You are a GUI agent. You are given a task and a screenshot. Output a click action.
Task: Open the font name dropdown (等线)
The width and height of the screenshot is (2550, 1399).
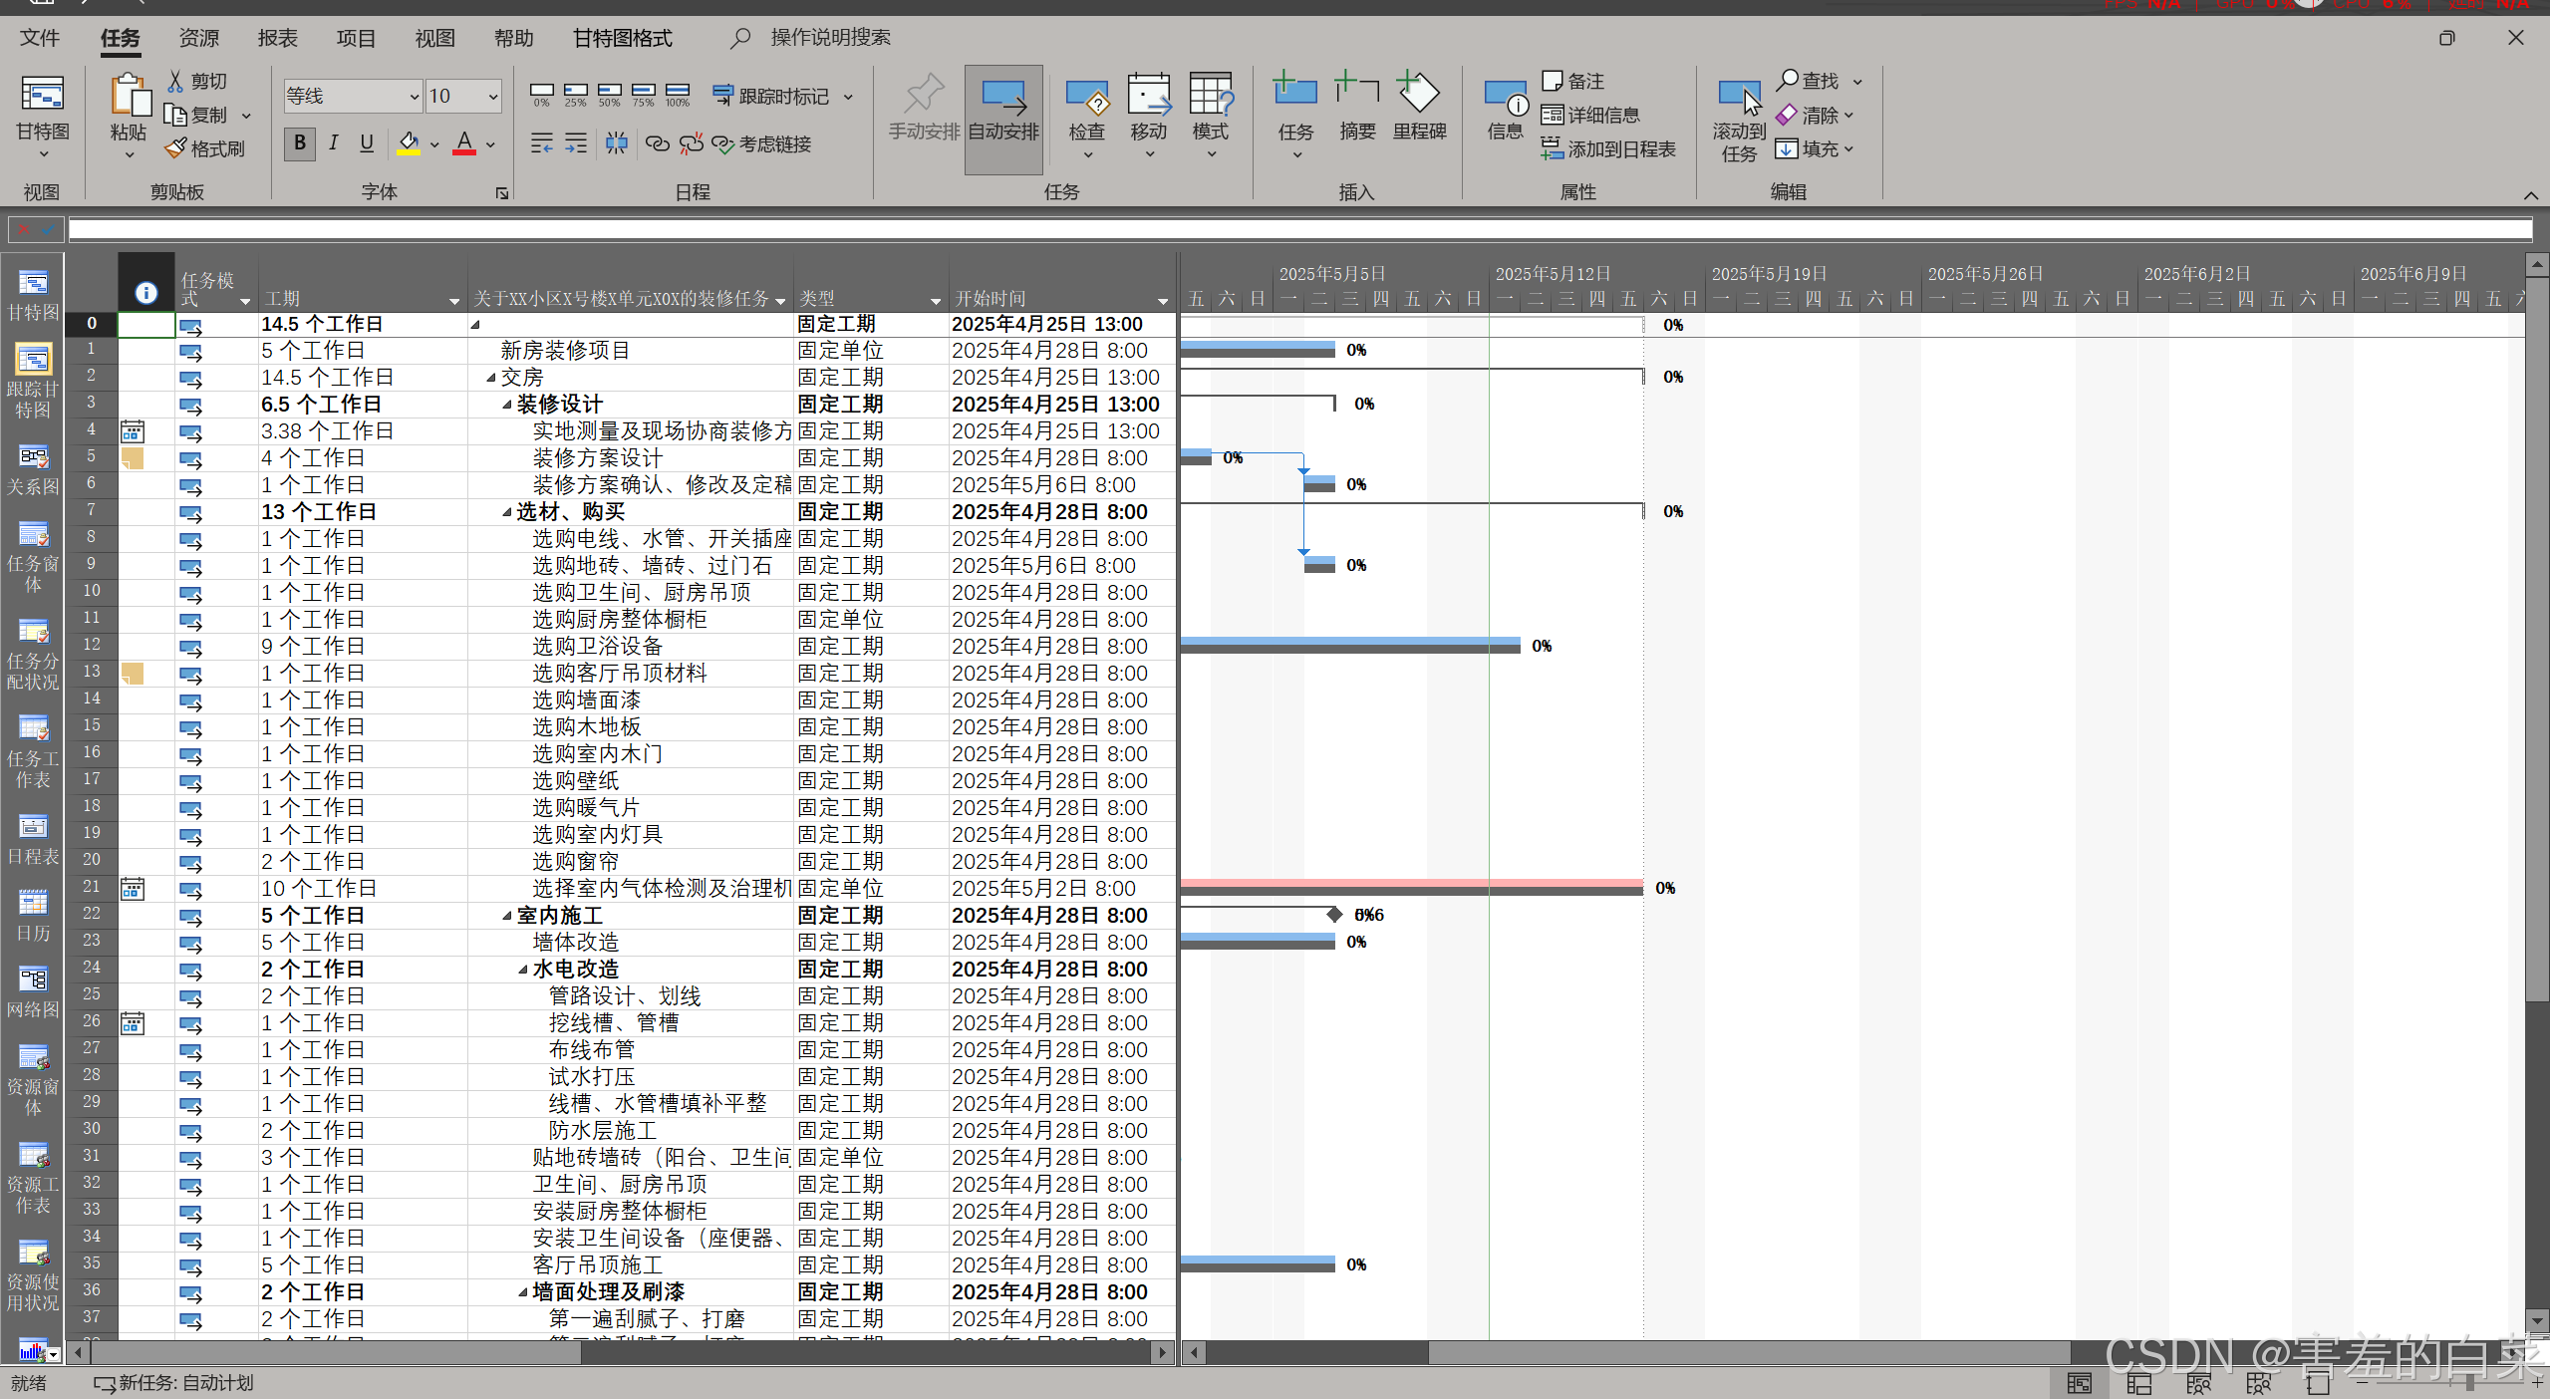pyautogui.click(x=414, y=97)
